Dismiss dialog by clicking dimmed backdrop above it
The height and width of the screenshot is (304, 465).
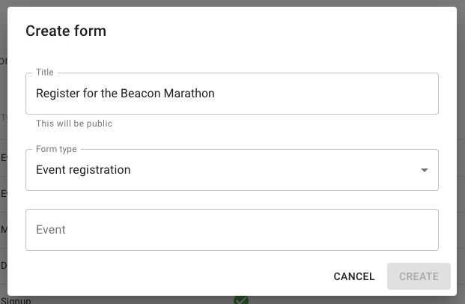tap(232, 3)
